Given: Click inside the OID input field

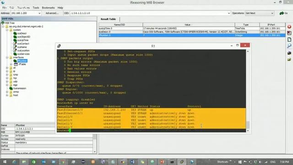Looking at the screenshot, I should 149,13.
